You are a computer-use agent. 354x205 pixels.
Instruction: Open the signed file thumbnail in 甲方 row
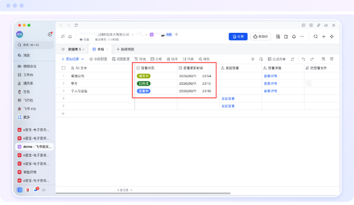coord(309,83)
